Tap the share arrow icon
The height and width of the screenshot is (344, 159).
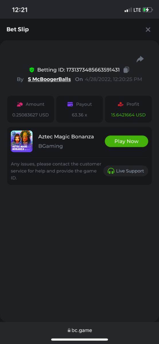coord(140,59)
